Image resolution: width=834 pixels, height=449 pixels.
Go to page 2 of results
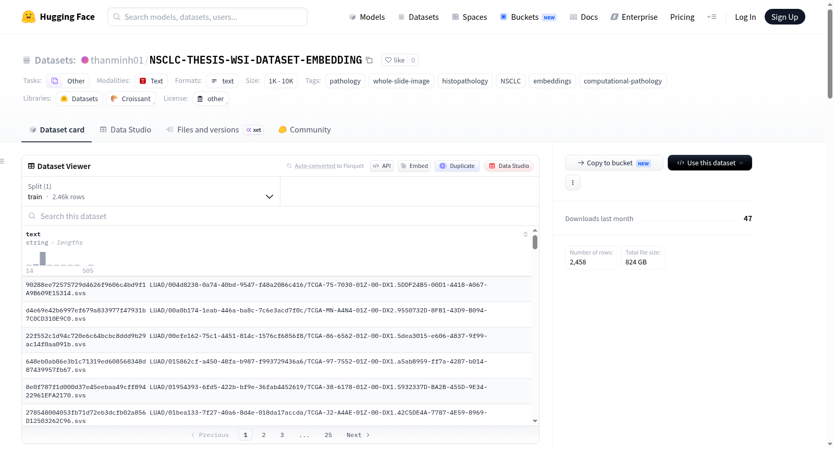264,435
